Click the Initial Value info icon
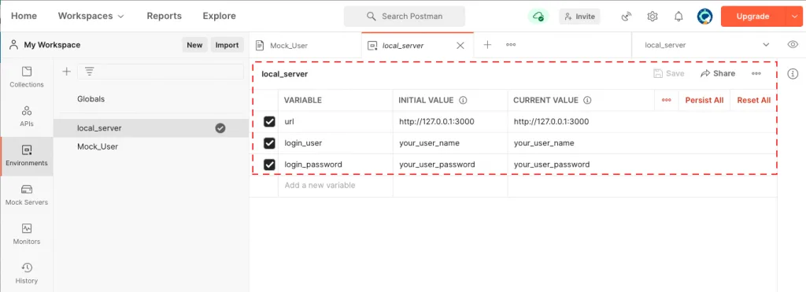The width and height of the screenshot is (806, 292). 463,100
